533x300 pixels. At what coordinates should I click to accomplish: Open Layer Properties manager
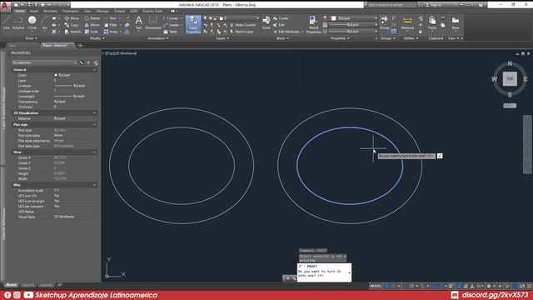coord(193,24)
